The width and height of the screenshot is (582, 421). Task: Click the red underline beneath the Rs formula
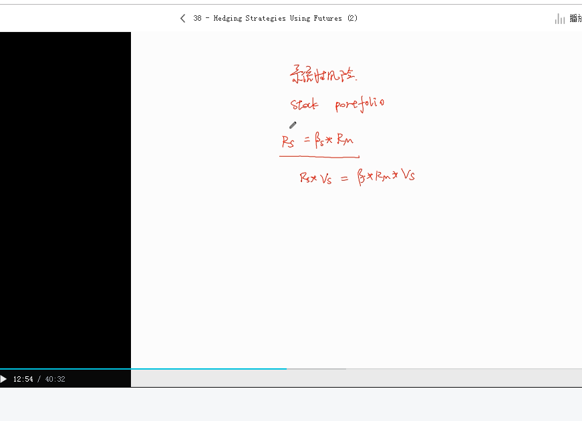319,157
